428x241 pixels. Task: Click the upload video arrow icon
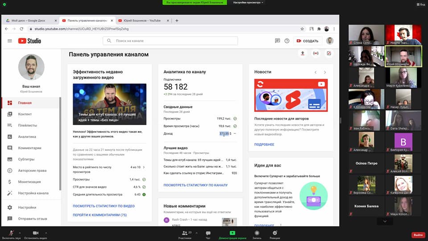pyautogui.click(x=302, y=53)
